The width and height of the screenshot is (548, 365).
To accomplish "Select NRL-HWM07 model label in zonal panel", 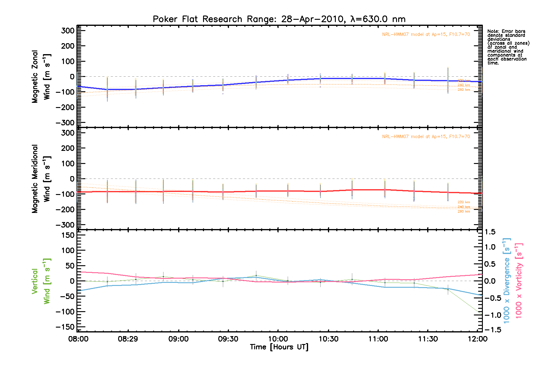I will (x=426, y=34).
